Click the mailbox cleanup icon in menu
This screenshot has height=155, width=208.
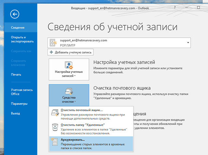[55, 113]
